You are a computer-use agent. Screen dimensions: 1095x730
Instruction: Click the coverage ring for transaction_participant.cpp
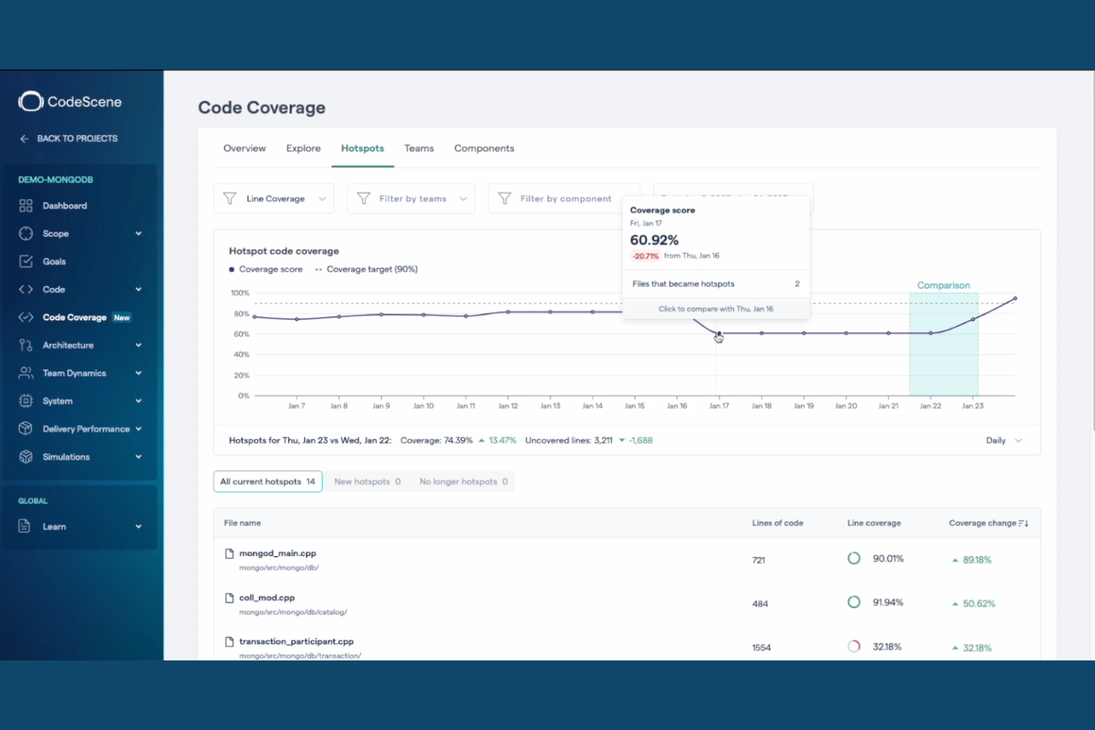[x=854, y=646]
